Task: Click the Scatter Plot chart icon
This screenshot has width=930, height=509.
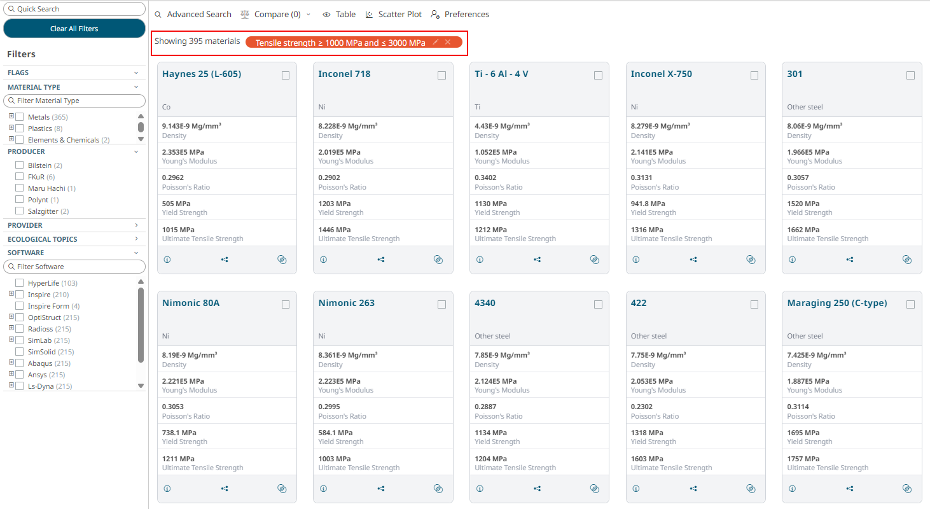Action: 370,14
